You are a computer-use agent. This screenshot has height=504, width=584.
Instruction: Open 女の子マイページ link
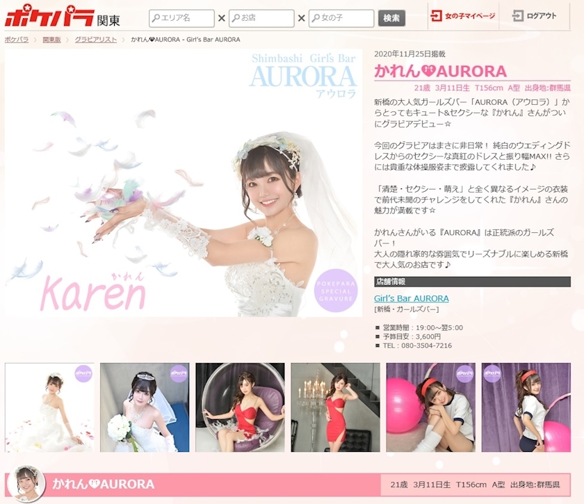[x=462, y=16]
